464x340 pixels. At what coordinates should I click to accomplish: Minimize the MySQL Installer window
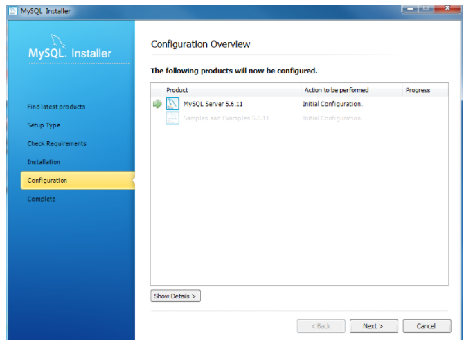tap(410, 8)
